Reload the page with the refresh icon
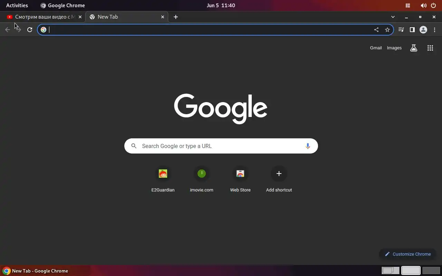This screenshot has width=442, height=276. coord(30,30)
